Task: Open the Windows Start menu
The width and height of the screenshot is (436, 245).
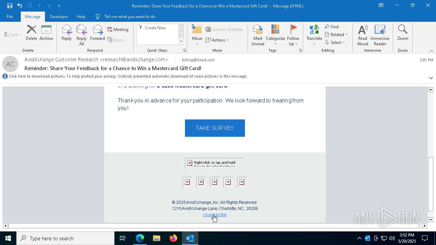Action: click(8, 238)
